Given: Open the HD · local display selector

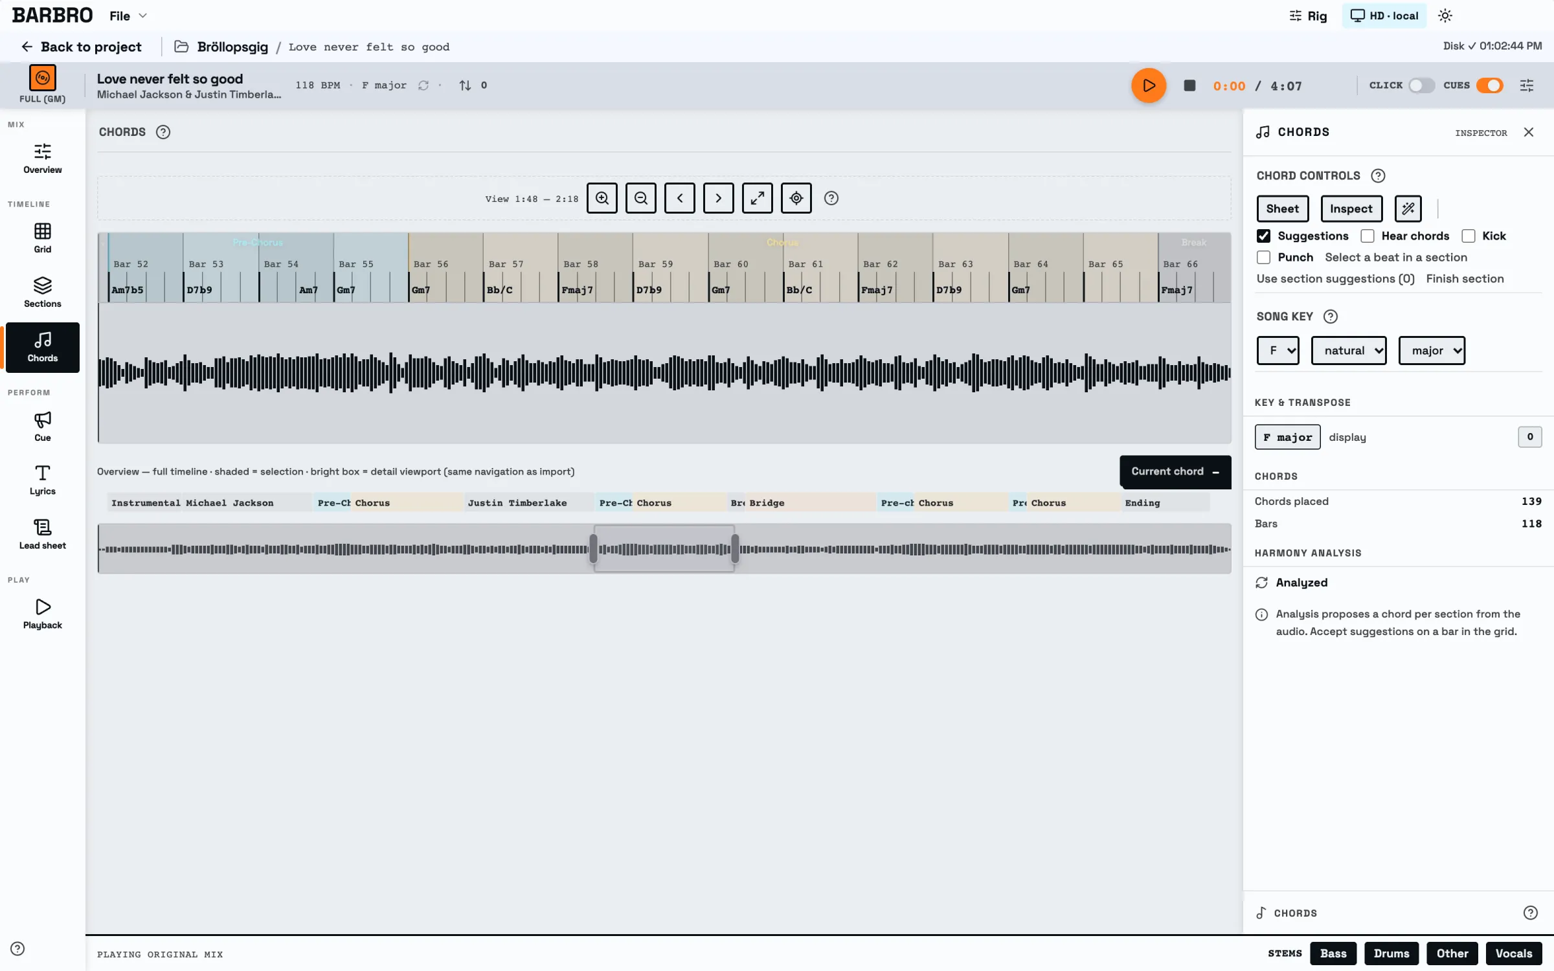Looking at the screenshot, I should point(1384,16).
